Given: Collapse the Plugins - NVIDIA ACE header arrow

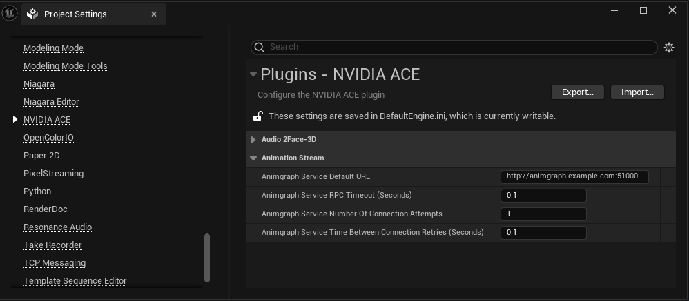Looking at the screenshot, I should [x=253, y=74].
